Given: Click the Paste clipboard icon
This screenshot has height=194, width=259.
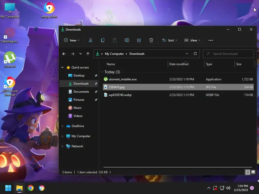Looking at the screenshot, I should 115,40.
